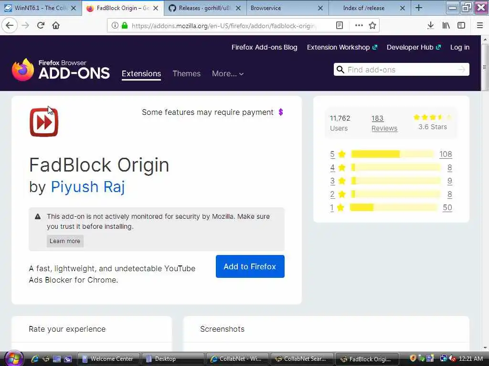The width and height of the screenshot is (489, 366).
Task: Click the 3 star rating bar
Action: pyautogui.click(x=396, y=181)
